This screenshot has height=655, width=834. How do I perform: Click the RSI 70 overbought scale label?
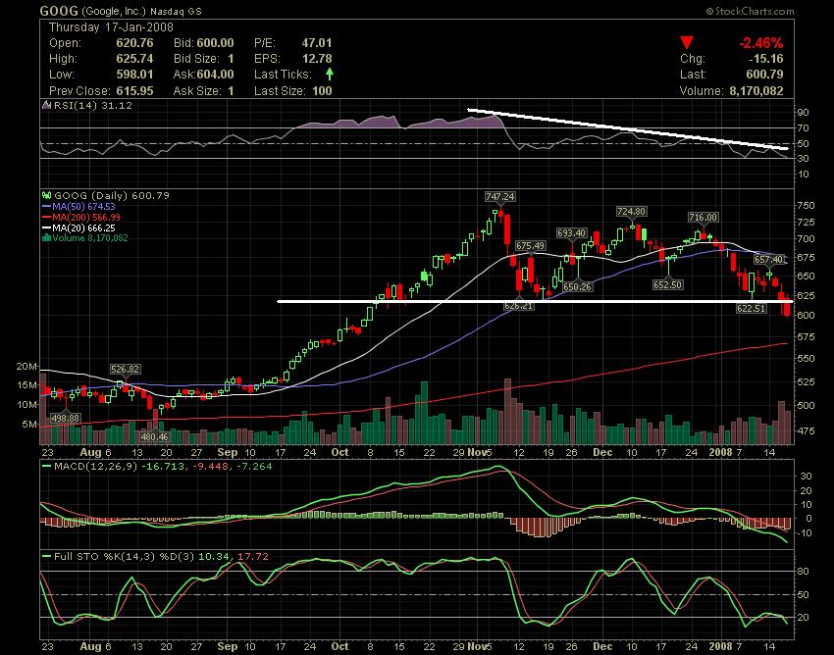pyautogui.click(x=803, y=128)
